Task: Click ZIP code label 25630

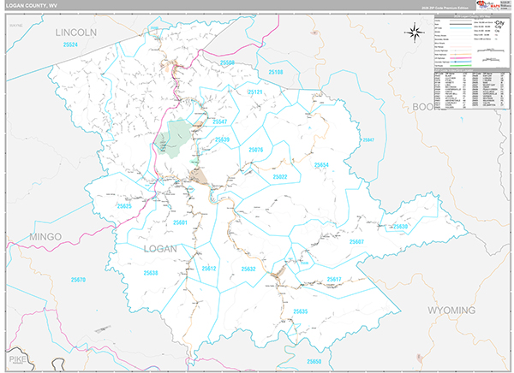Action: click(x=400, y=227)
